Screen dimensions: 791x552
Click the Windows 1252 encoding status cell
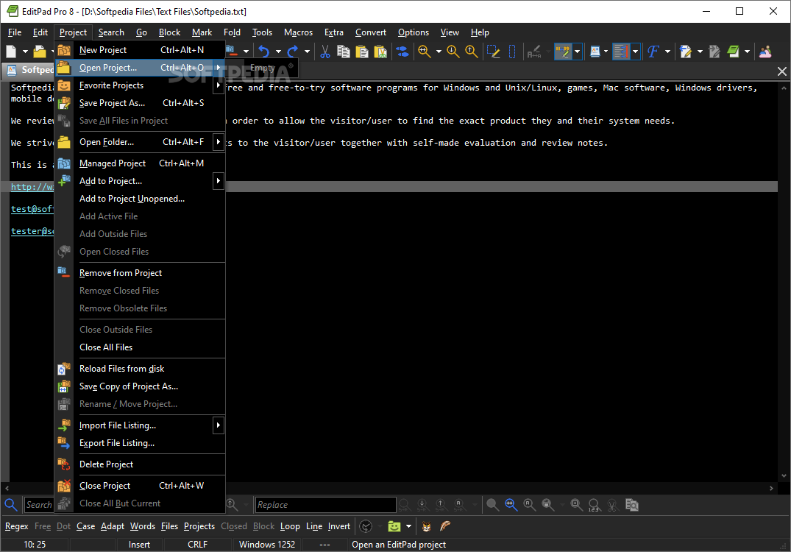click(x=267, y=545)
